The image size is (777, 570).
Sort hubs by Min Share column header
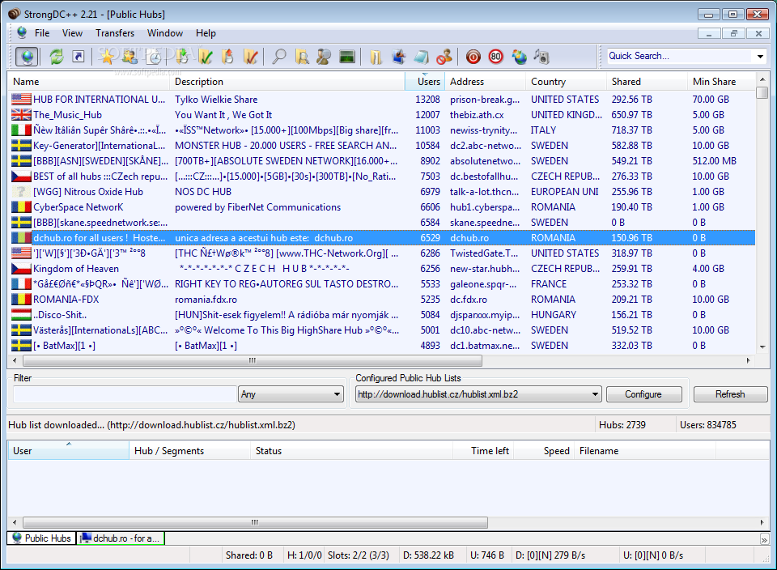[721, 81]
